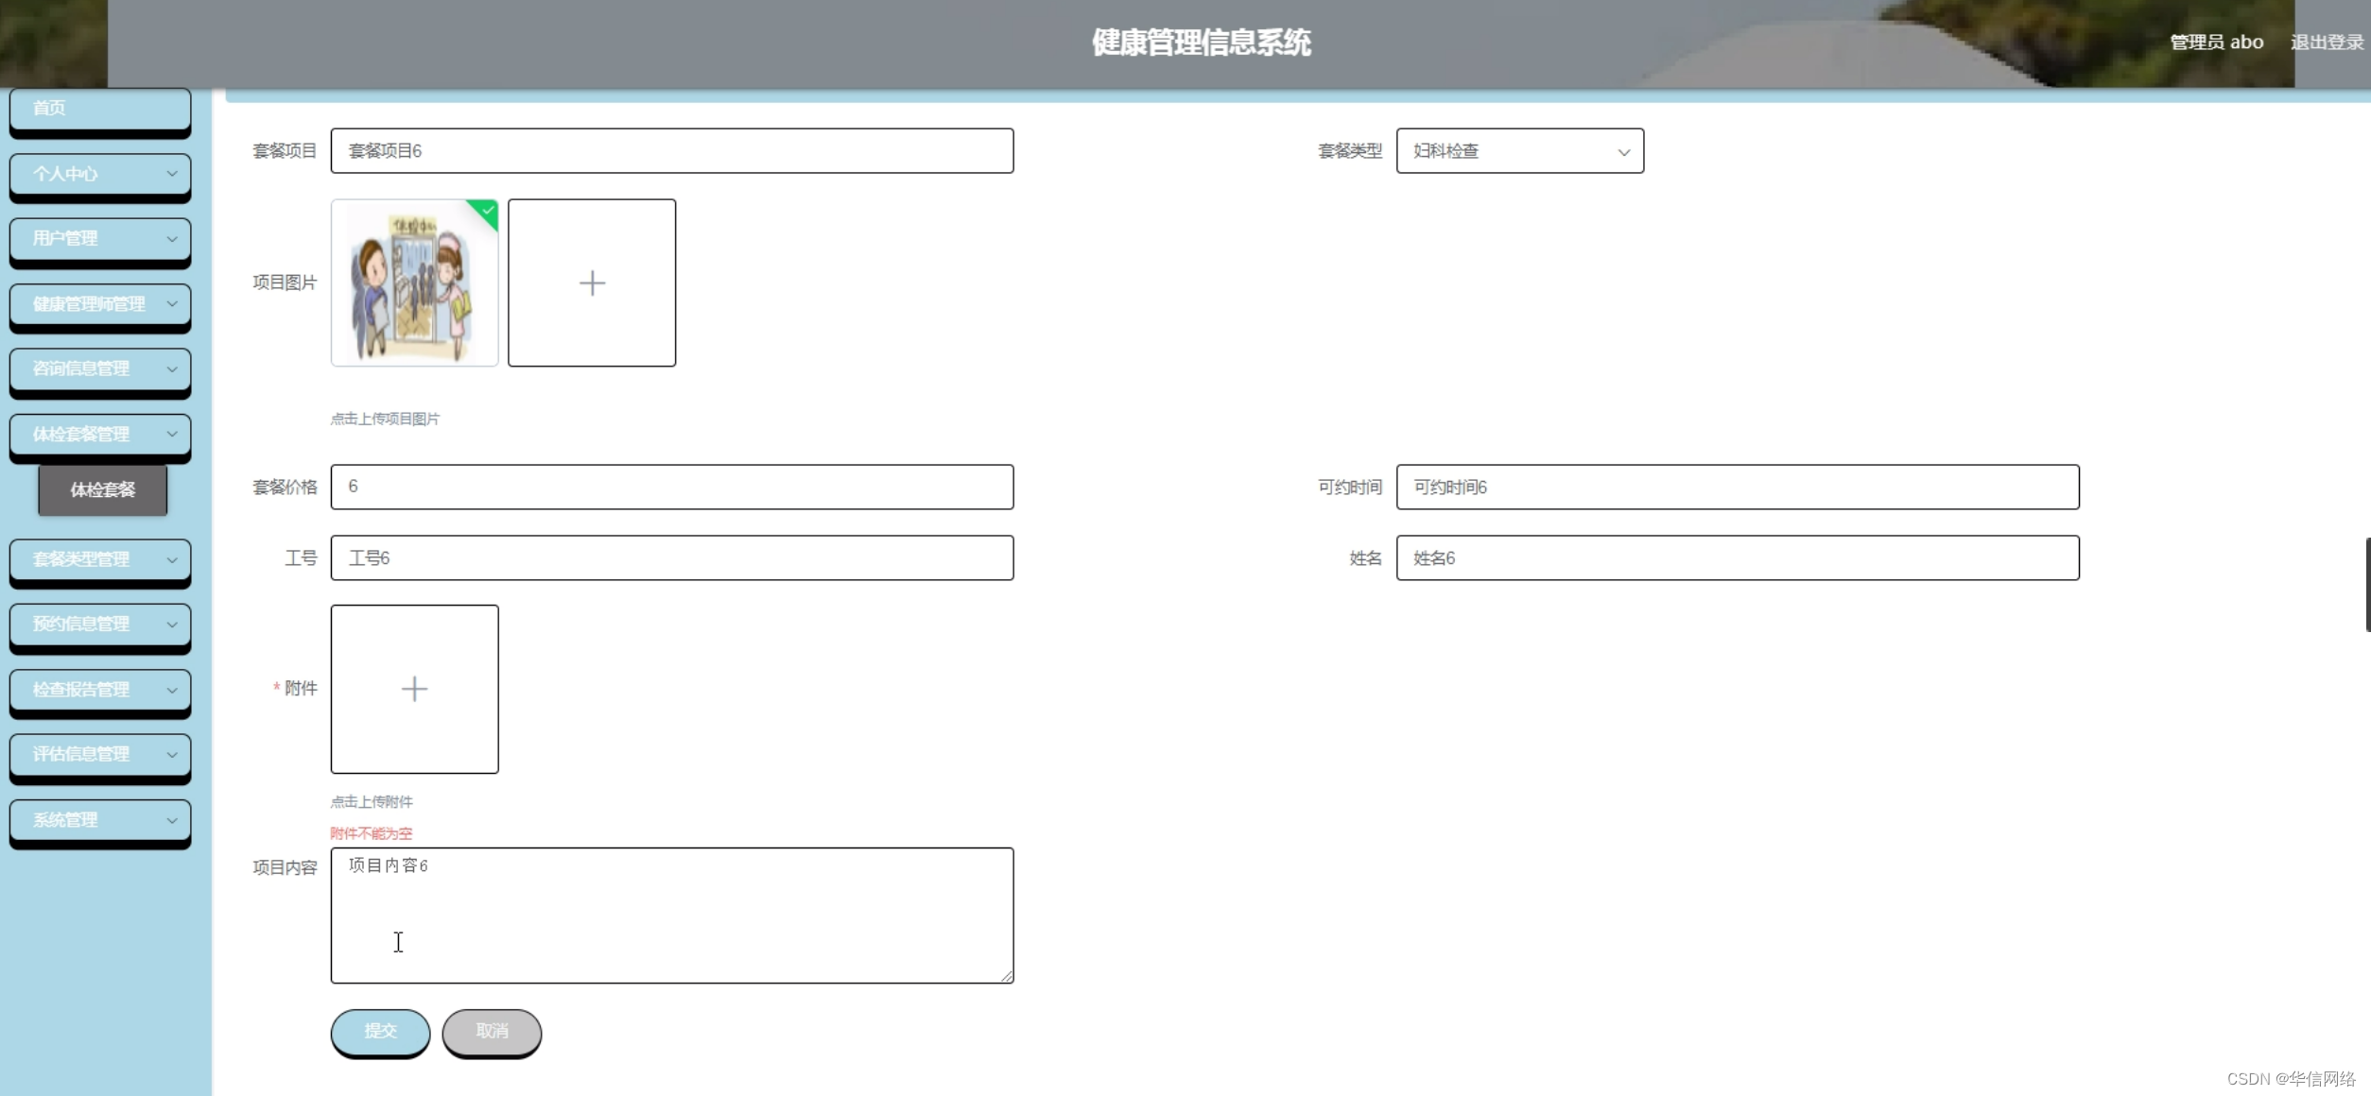Click the plus icon to add another project image
This screenshot has width=2371, height=1096.
592,282
